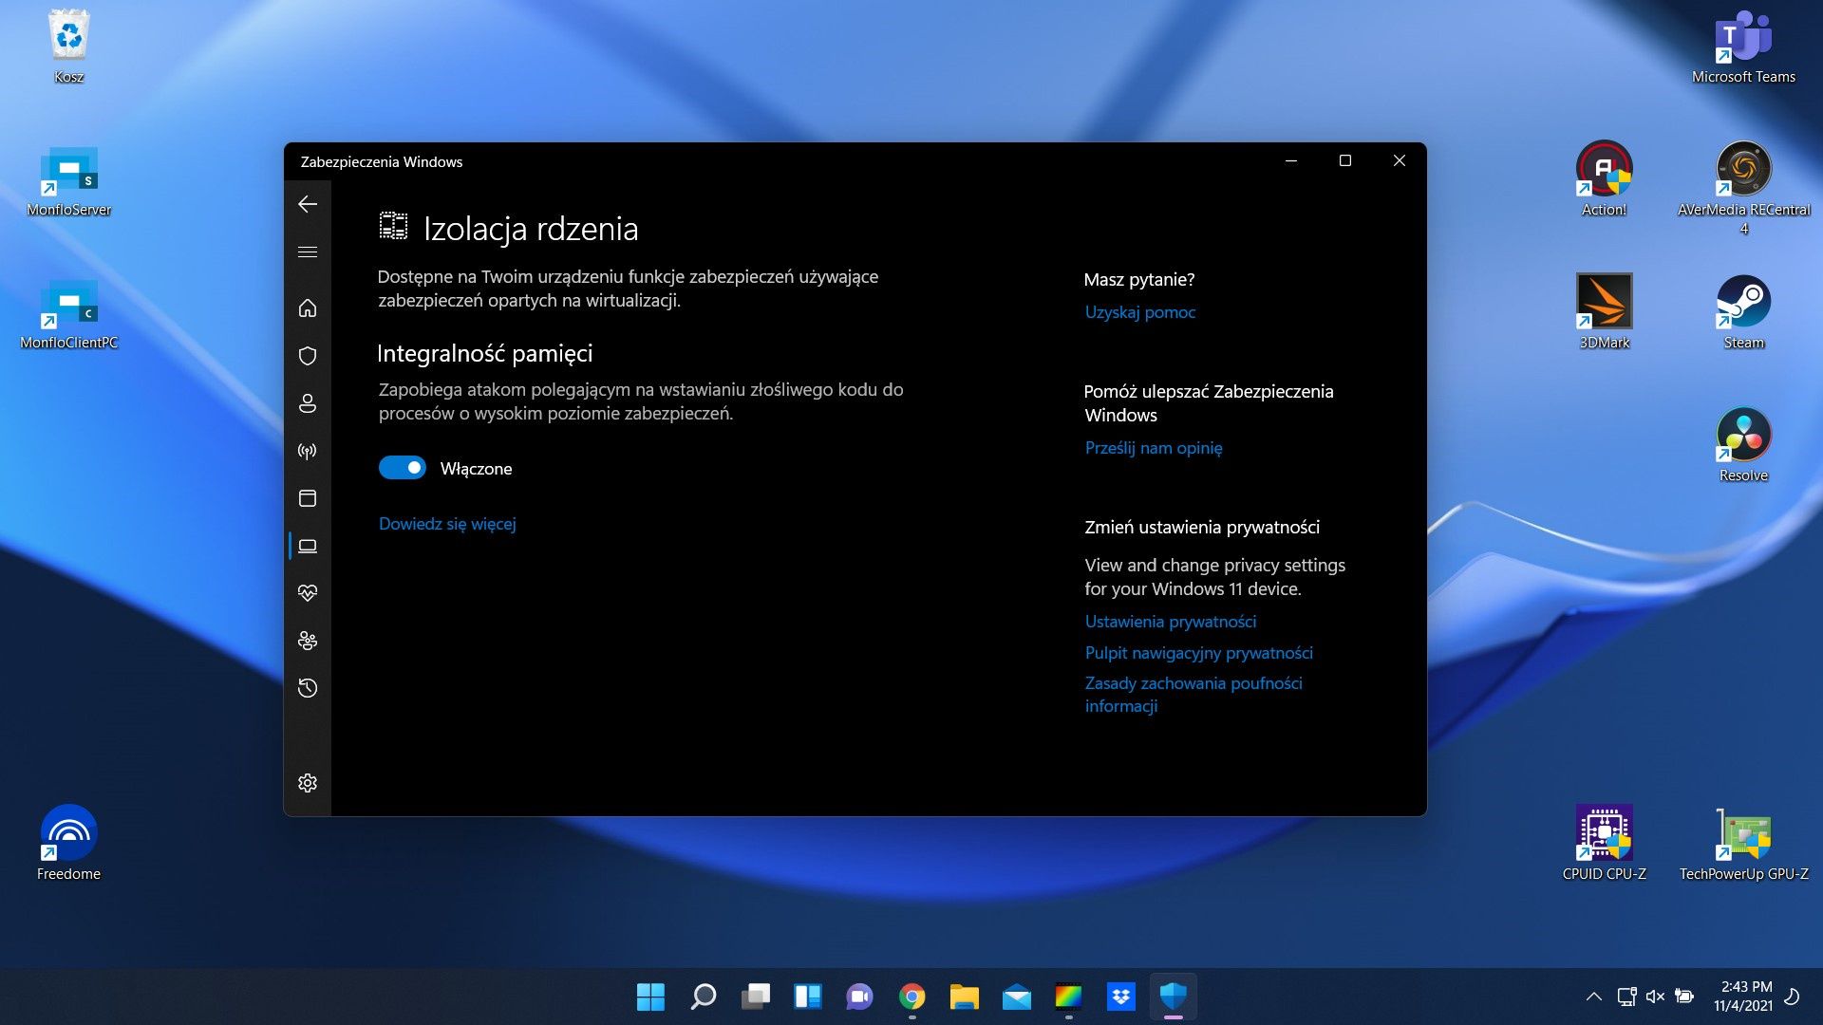This screenshot has height=1025, width=1823.
Task: Select the TechPowerUp GPU-Z desktop shortcut
Action: pos(1743,843)
